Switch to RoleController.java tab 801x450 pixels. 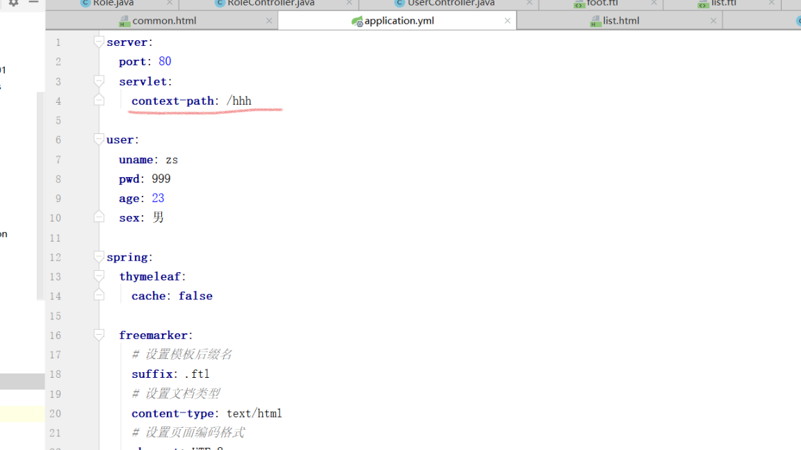pyautogui.click(x=269, y=3)
